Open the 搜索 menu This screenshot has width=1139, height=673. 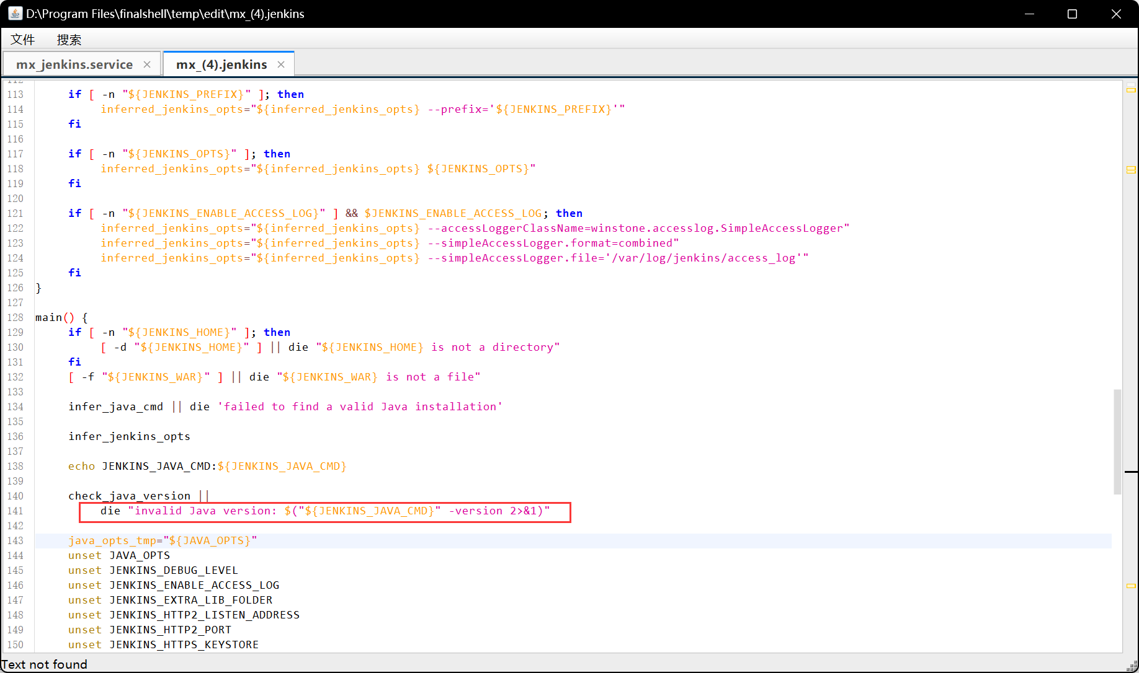(x=69, y=39)
